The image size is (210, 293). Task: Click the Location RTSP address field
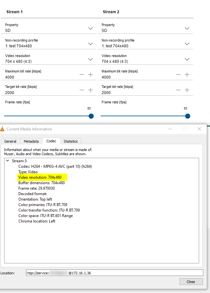click(x=114, y=273)
